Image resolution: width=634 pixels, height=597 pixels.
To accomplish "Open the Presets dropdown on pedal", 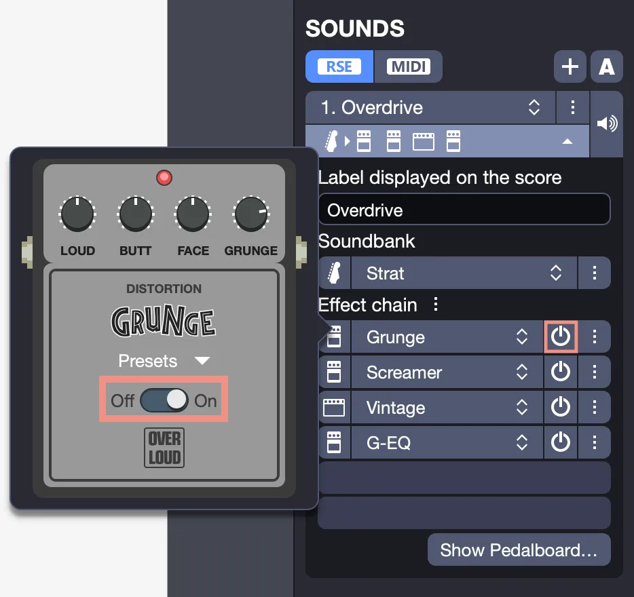I will pyautogui.click(x=164, y=360).
